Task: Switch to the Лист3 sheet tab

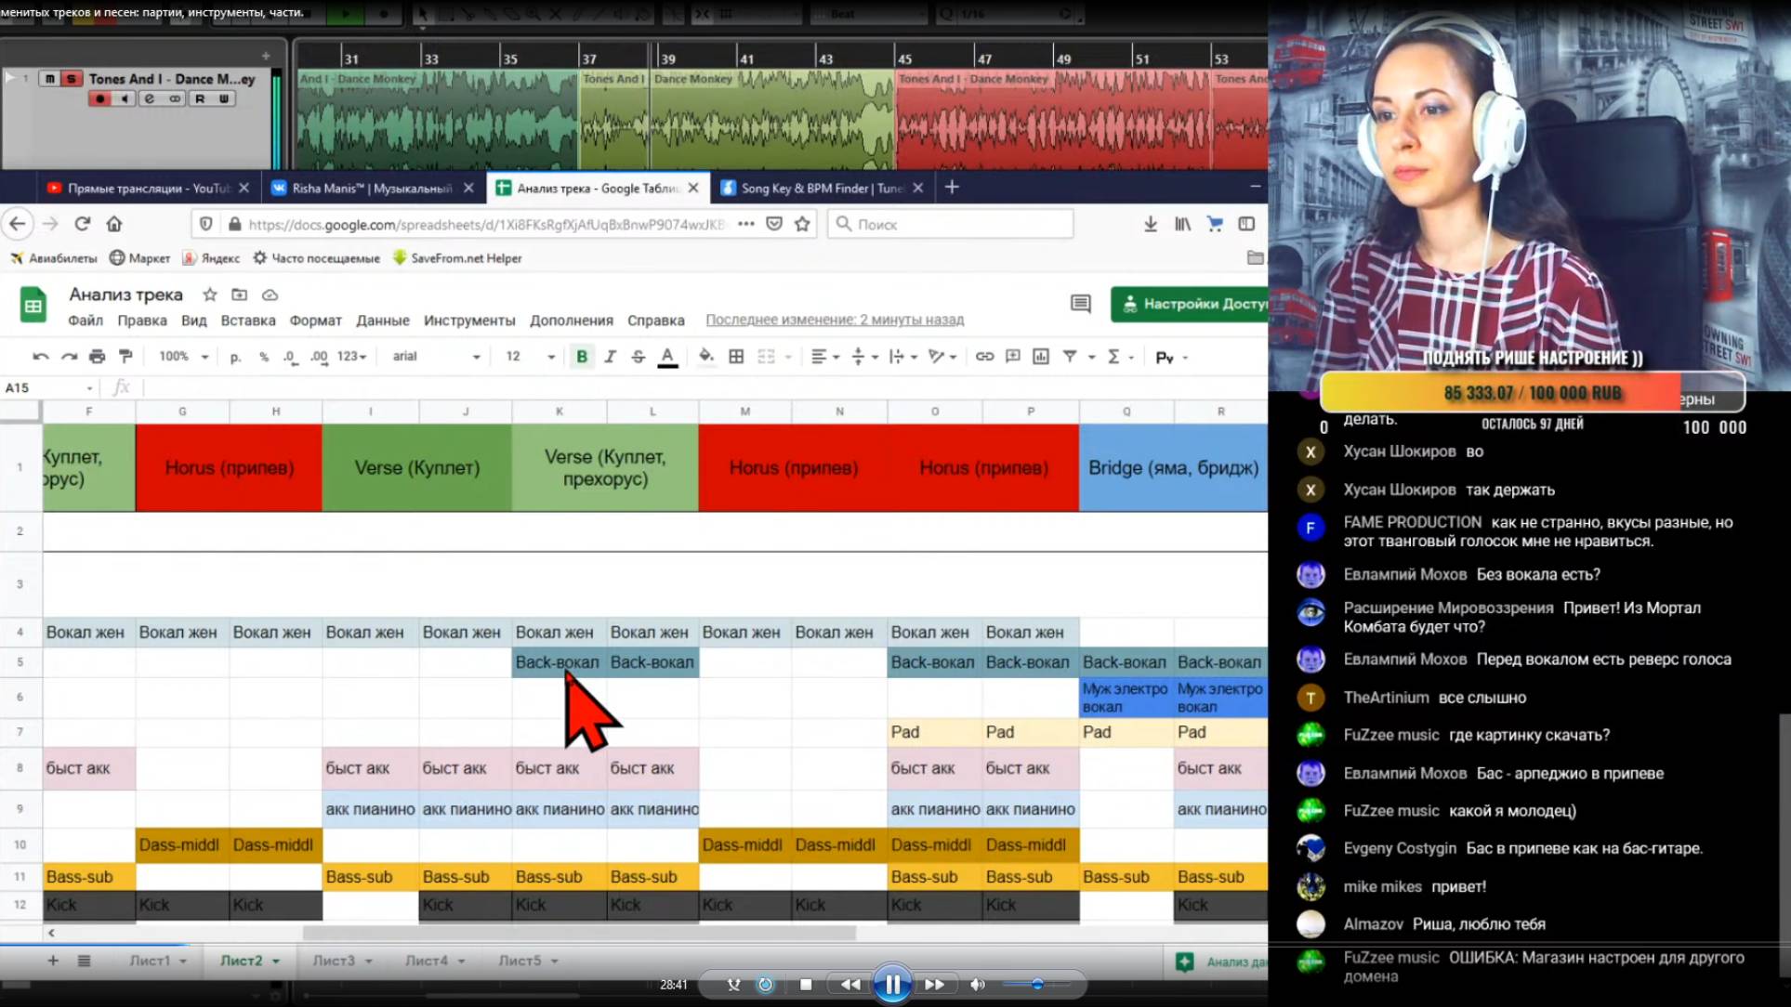Action: click(x=333, y=961)
